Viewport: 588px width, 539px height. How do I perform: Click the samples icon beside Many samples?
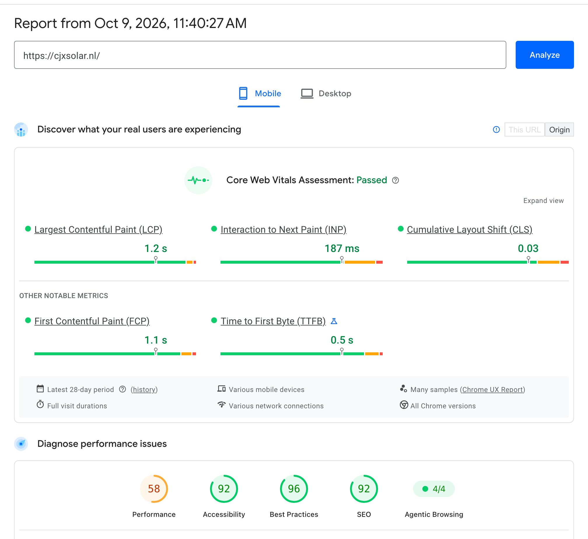coord(403,388)
